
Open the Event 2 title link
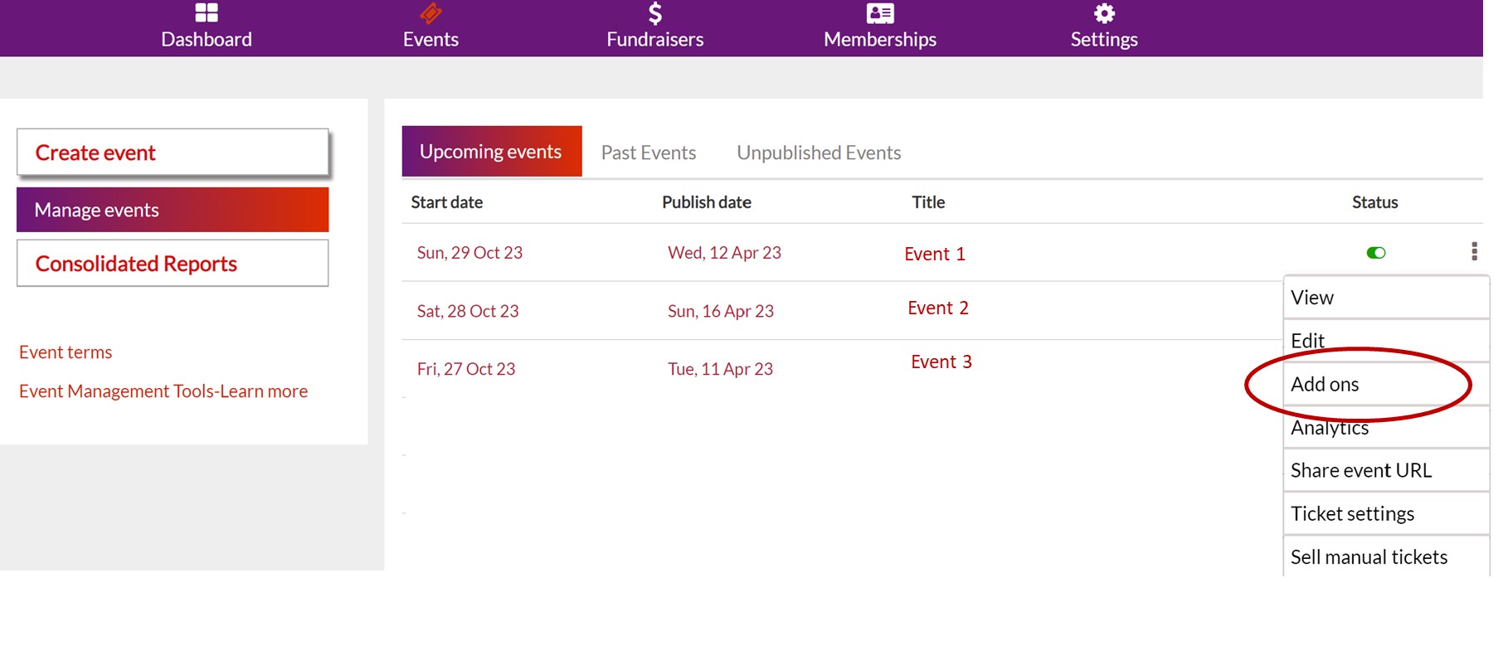[x=938, y=308]
